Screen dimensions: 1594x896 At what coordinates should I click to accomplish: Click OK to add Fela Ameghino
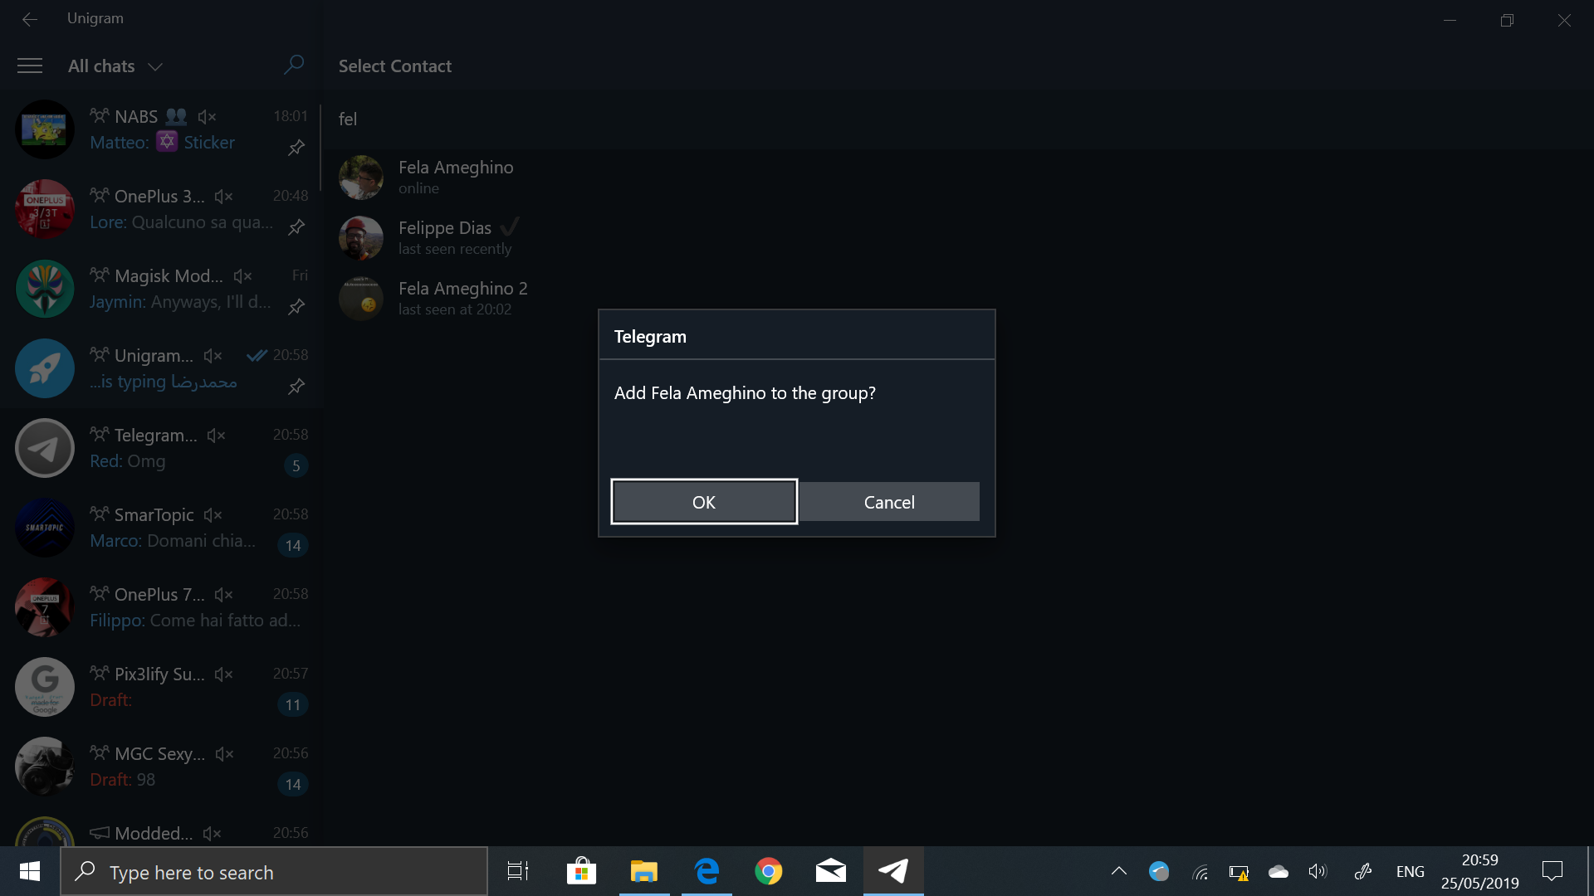pos(704,502)
